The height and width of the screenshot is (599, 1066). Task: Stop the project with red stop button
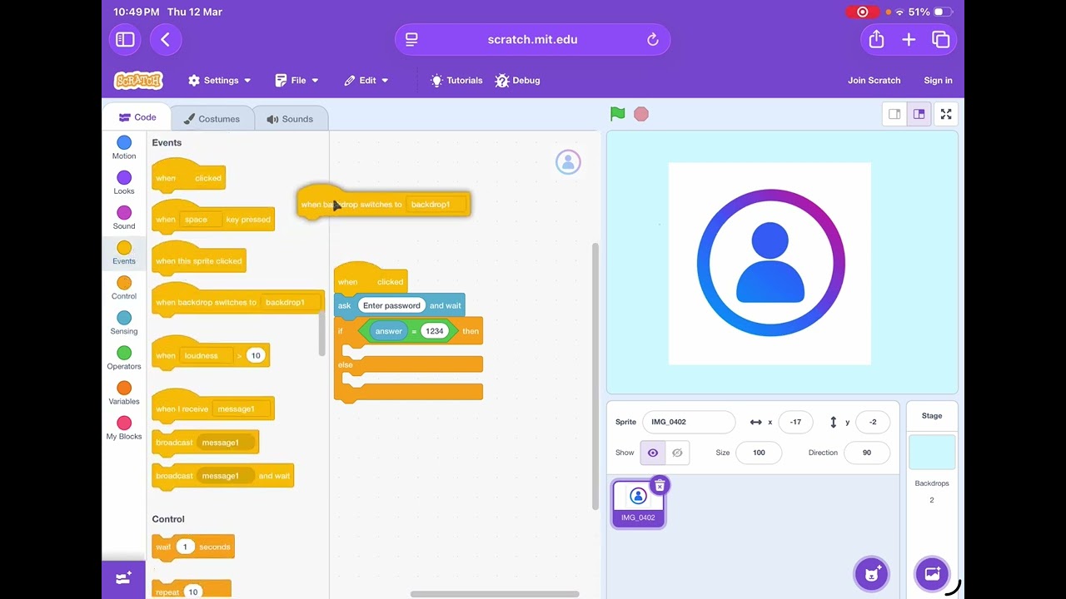click(x=641, y=114)
